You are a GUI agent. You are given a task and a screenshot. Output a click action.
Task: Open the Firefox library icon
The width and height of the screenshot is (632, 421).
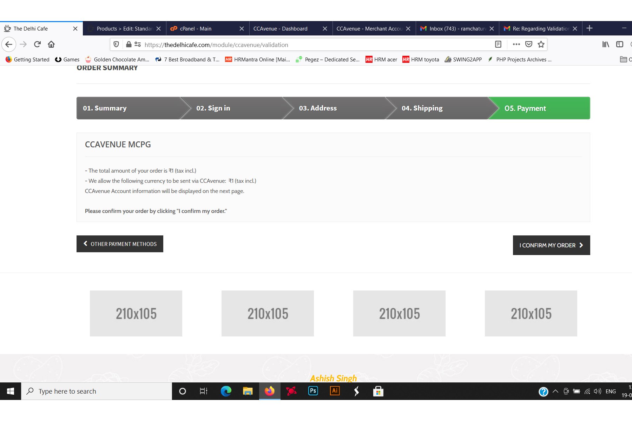tap(606, 44)
